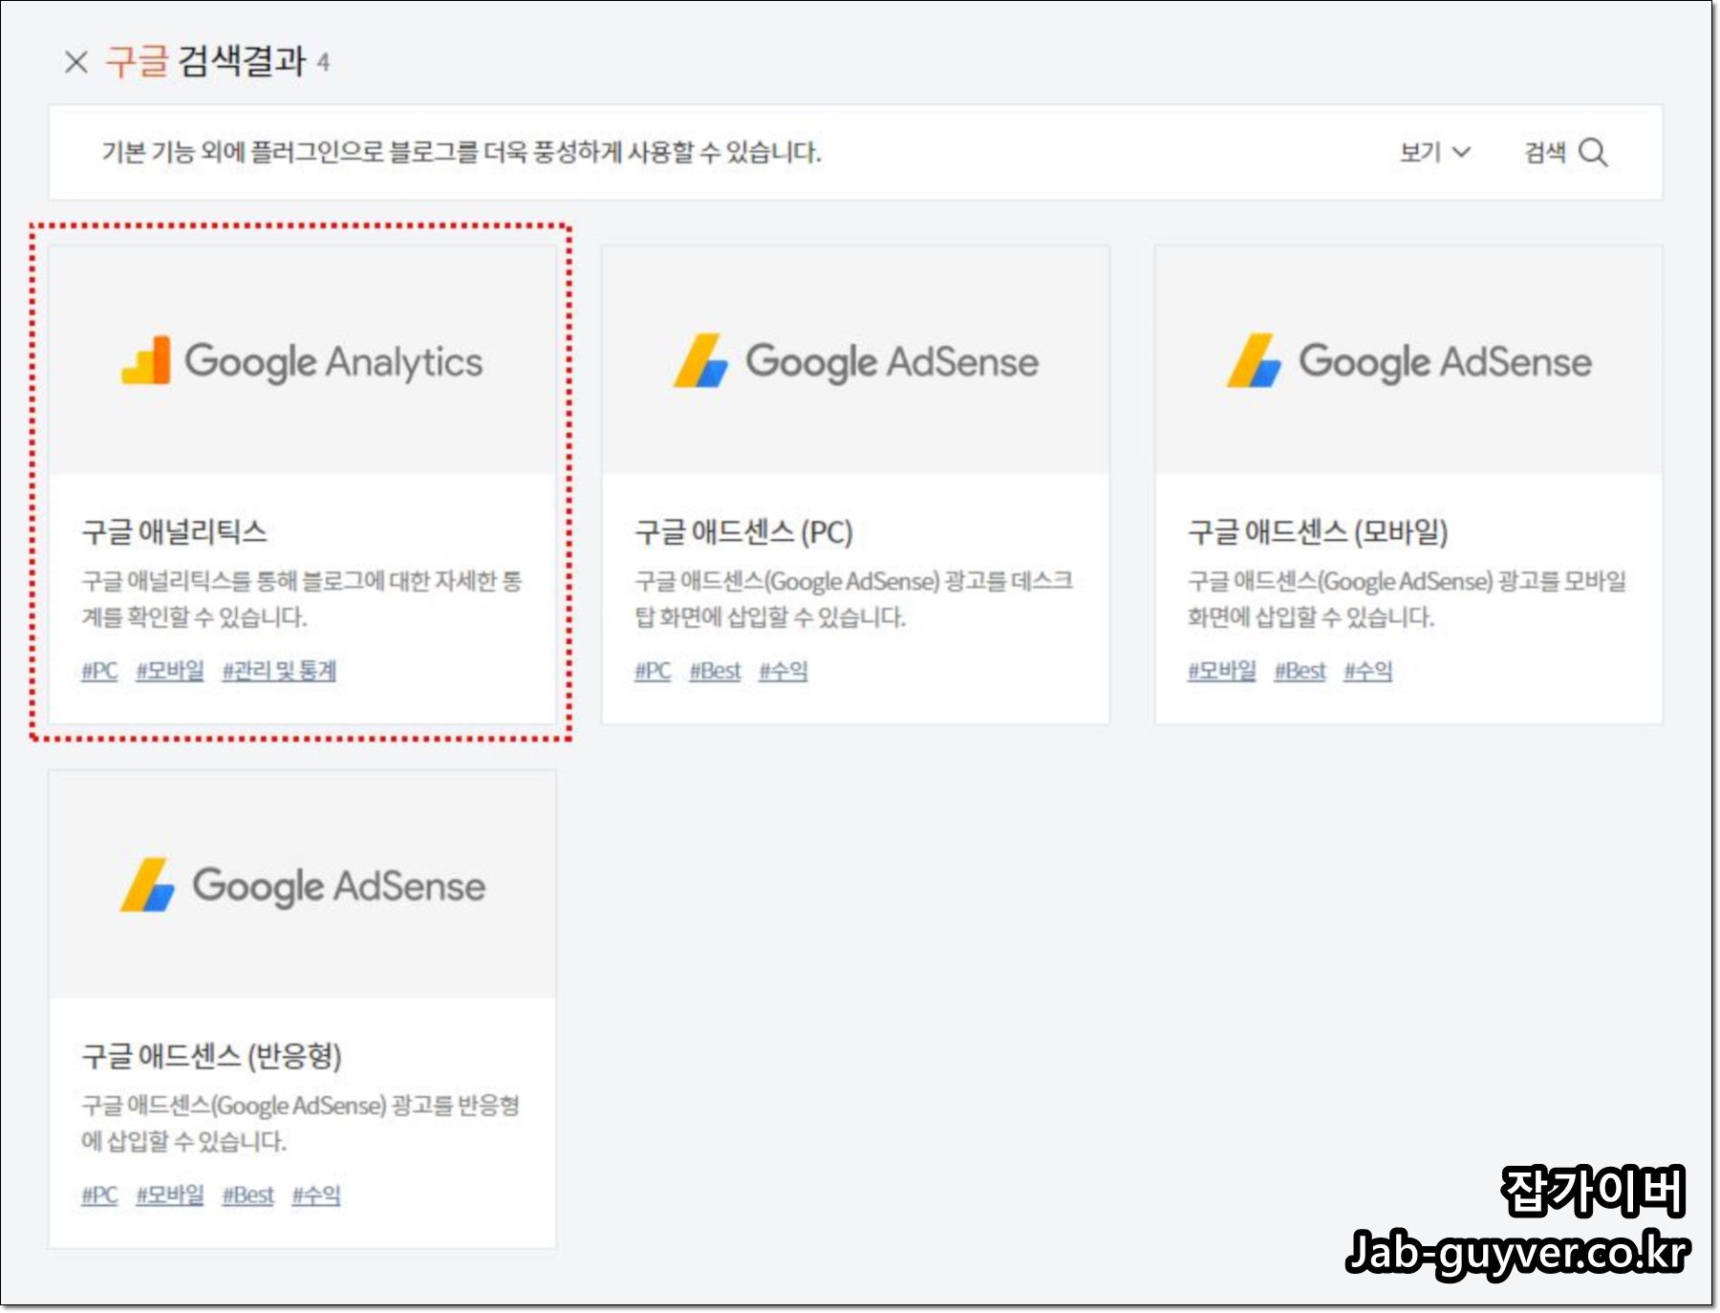
Task: Click the #모바일 tag under 구글 애드센스 (모바일)
Action: click(x=1222, y=671)
